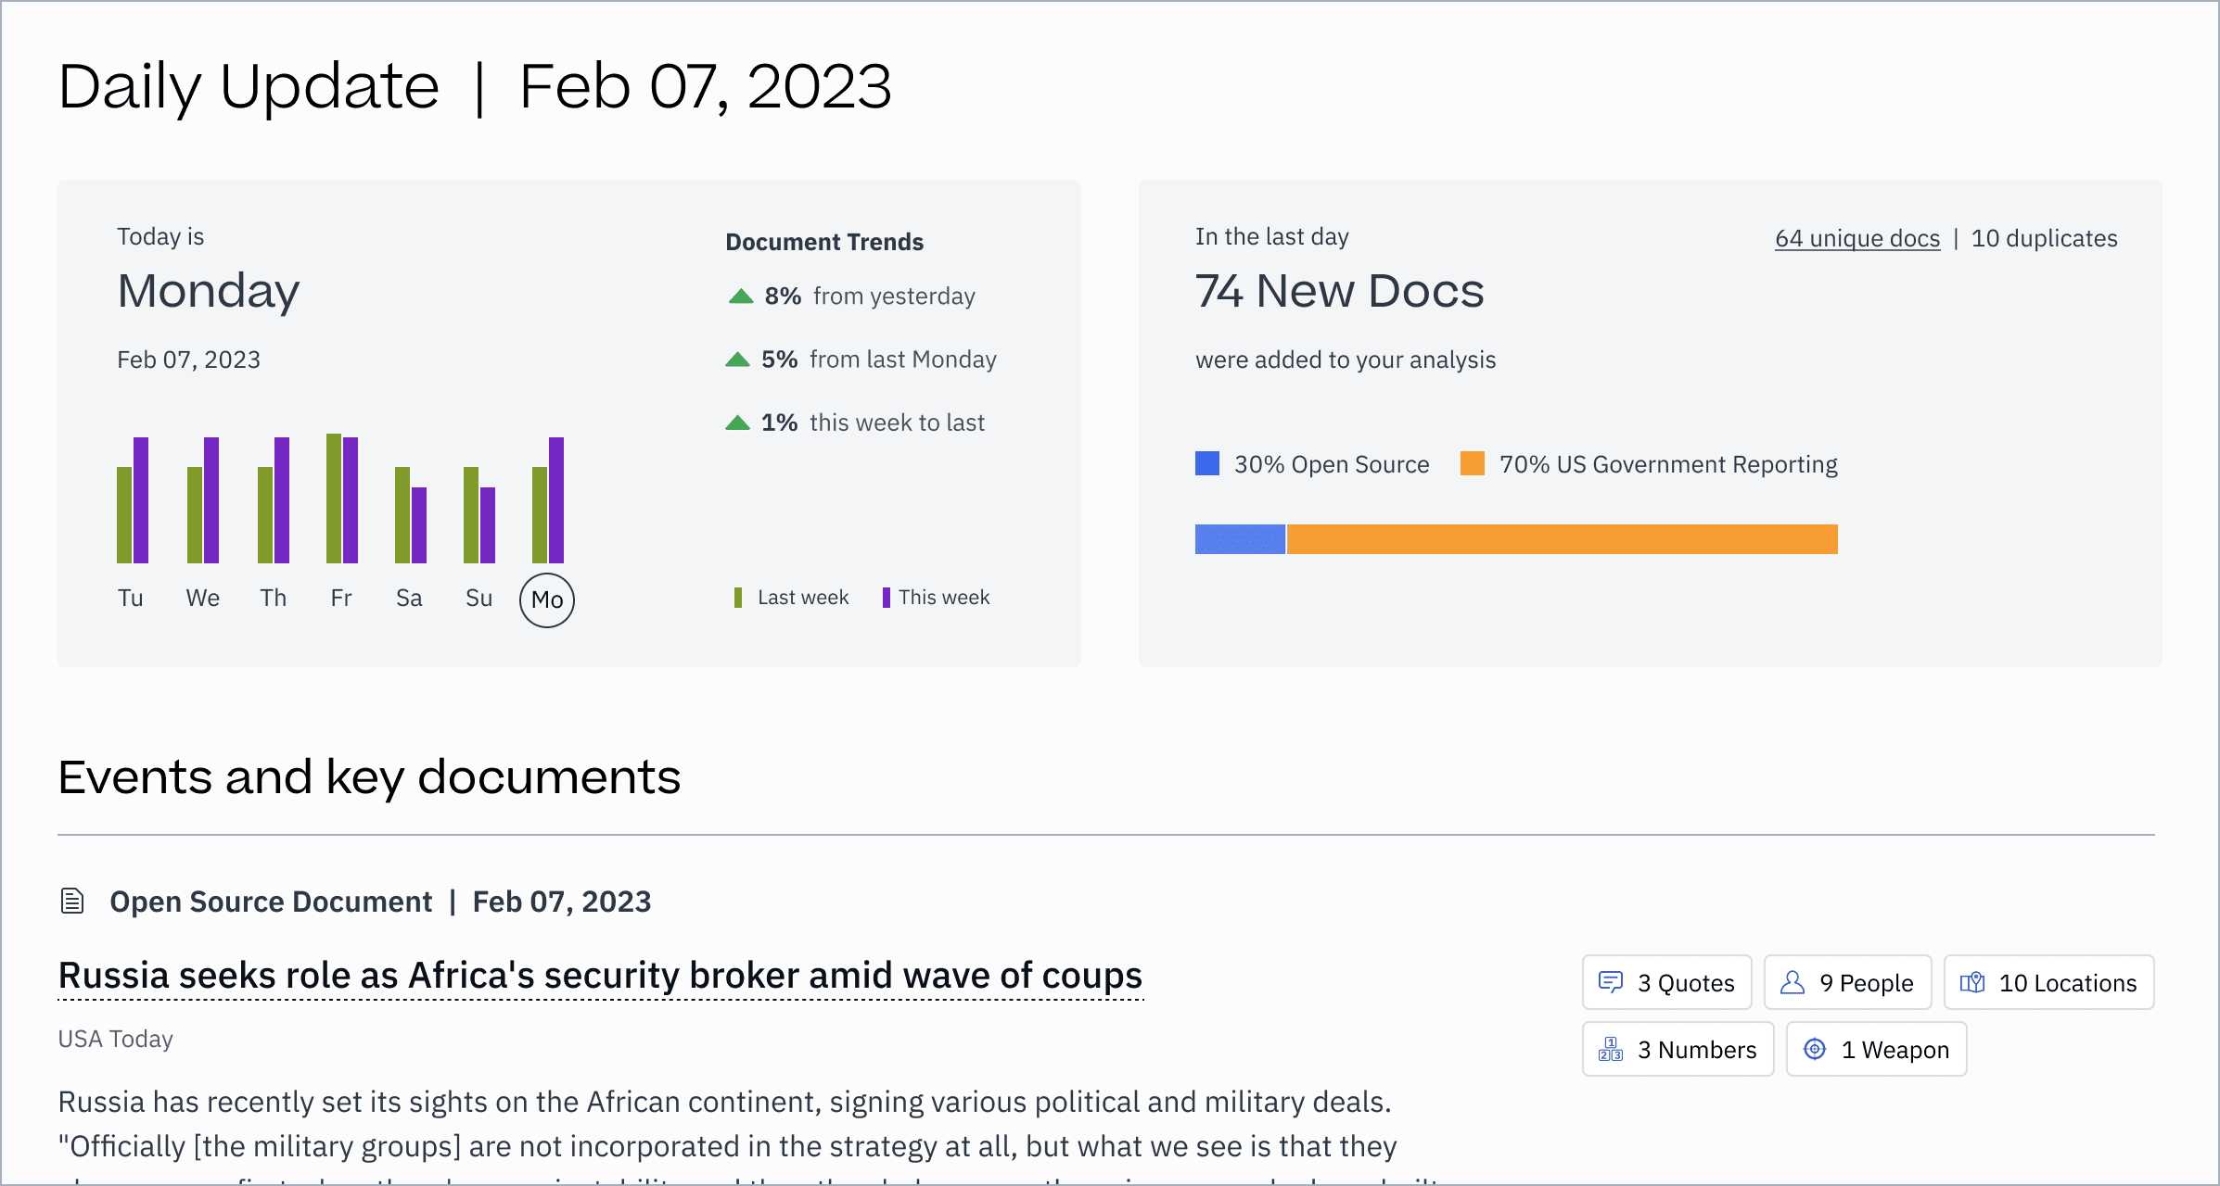Click the orange US Government Reporting bar
Image resolution: width=2220 pixels, height=1186 pixels.
click(1562, 539)
